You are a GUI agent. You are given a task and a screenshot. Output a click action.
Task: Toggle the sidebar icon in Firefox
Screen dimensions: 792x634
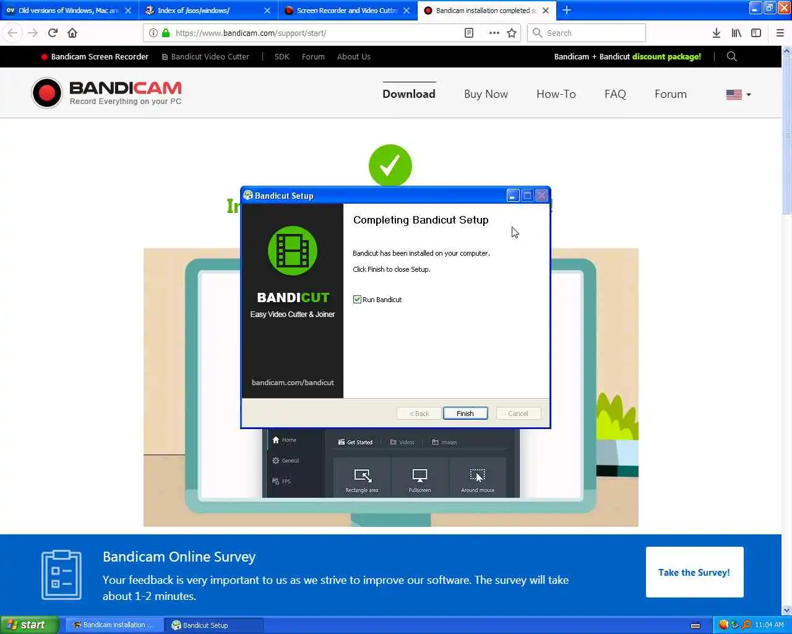pyautogui.click(x=756, y=33)
